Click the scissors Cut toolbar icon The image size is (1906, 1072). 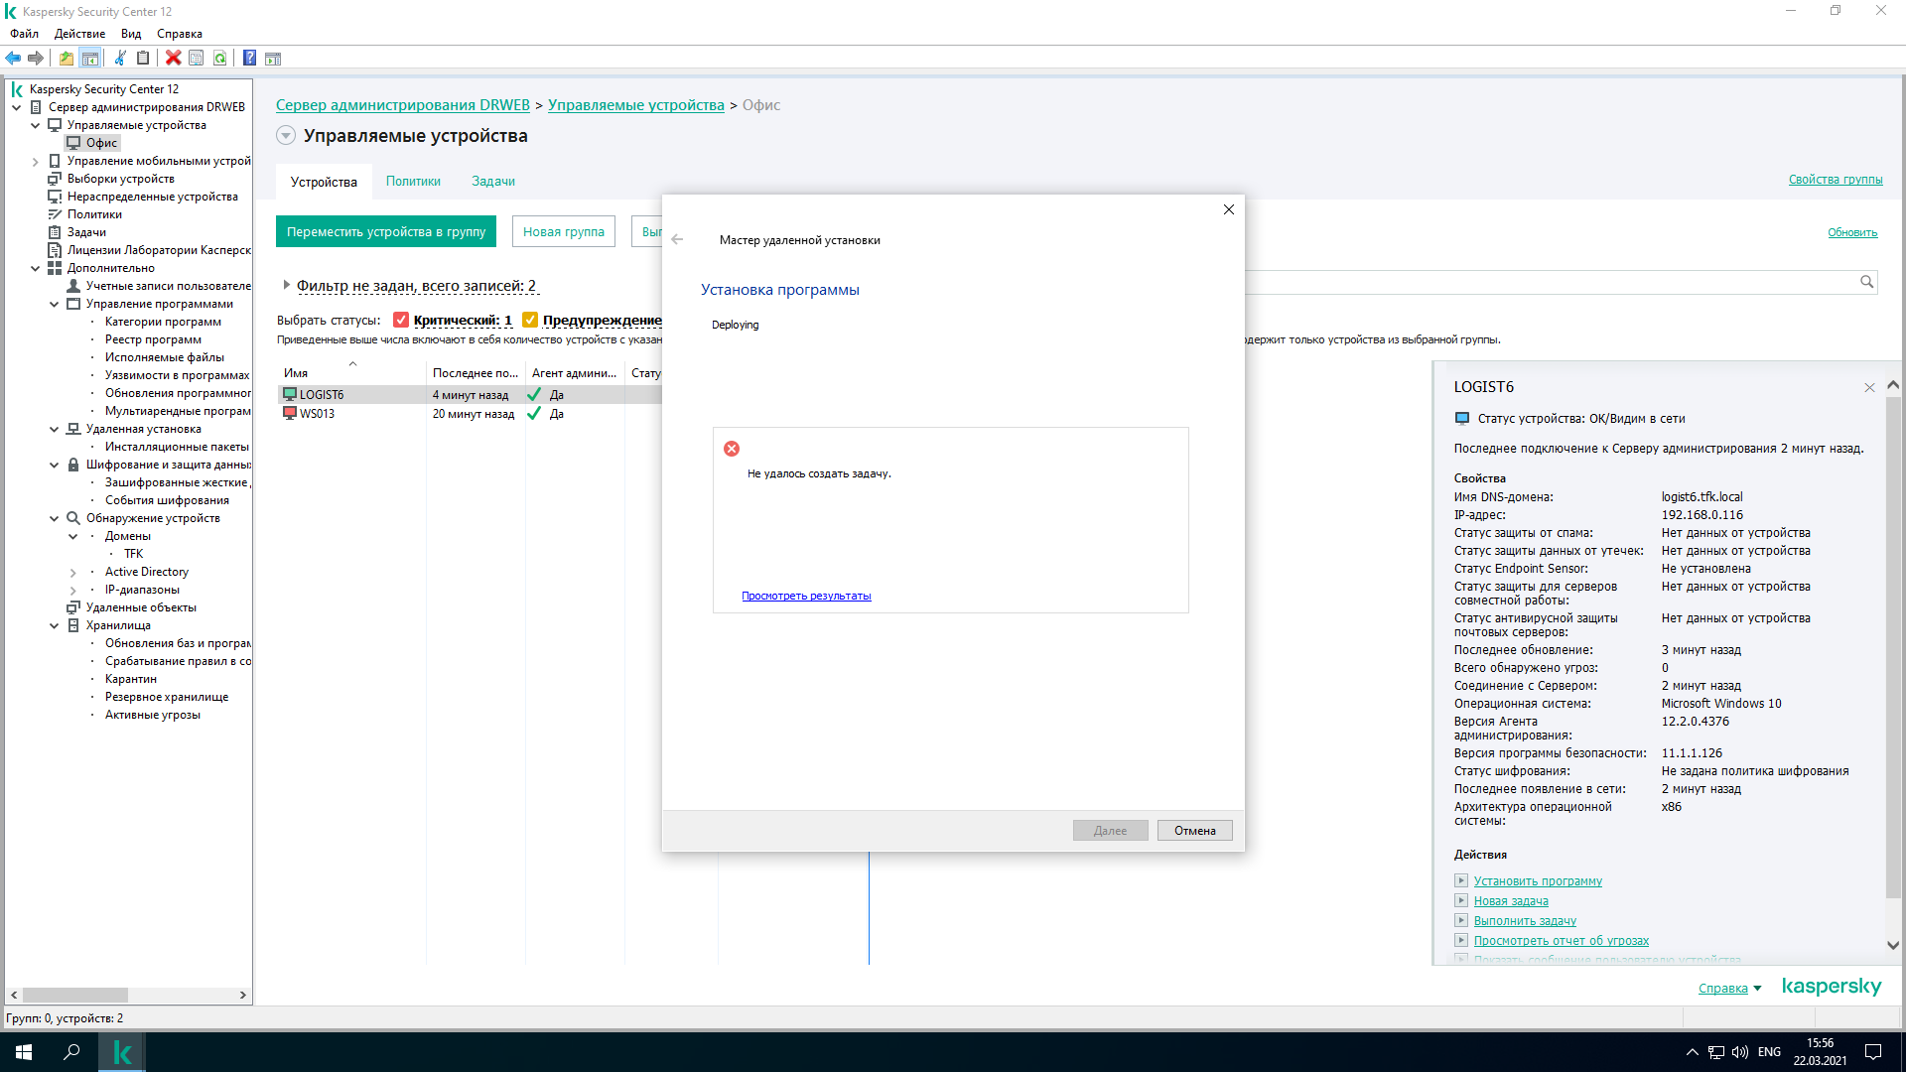120,58
